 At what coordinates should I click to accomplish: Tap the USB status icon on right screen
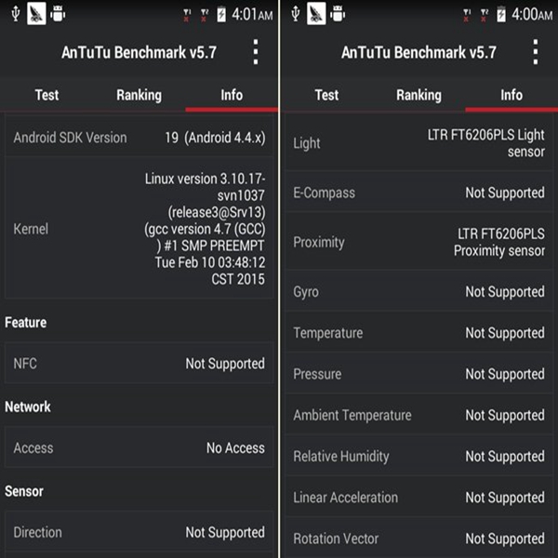295,14
